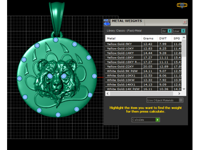200x150 pixels.
Task: Select the pendant bail loop at top
Action: [x=57, y=19]
